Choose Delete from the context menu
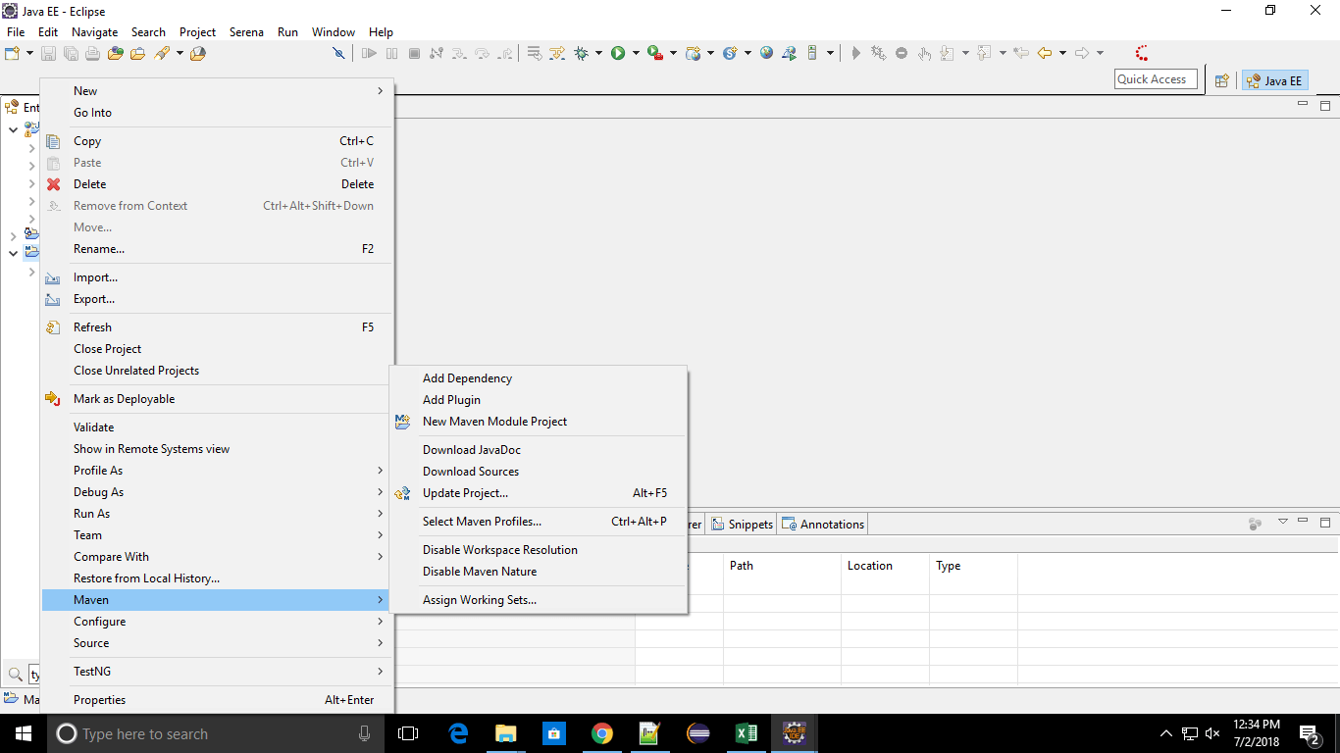 217,184
